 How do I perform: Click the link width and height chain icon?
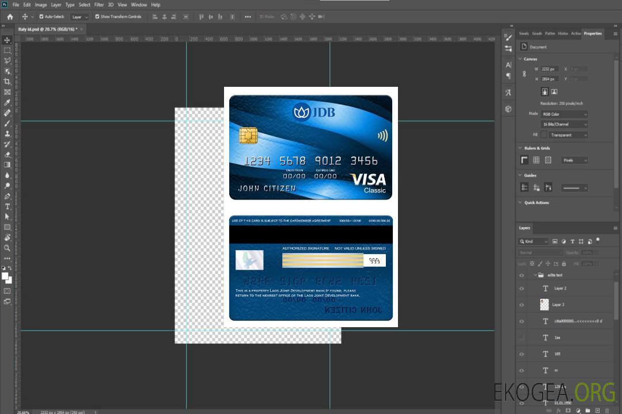pos(525,74)
